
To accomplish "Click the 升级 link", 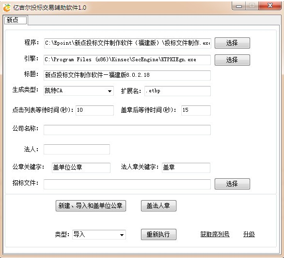I will pyautogui.click(x=249, y=234).
